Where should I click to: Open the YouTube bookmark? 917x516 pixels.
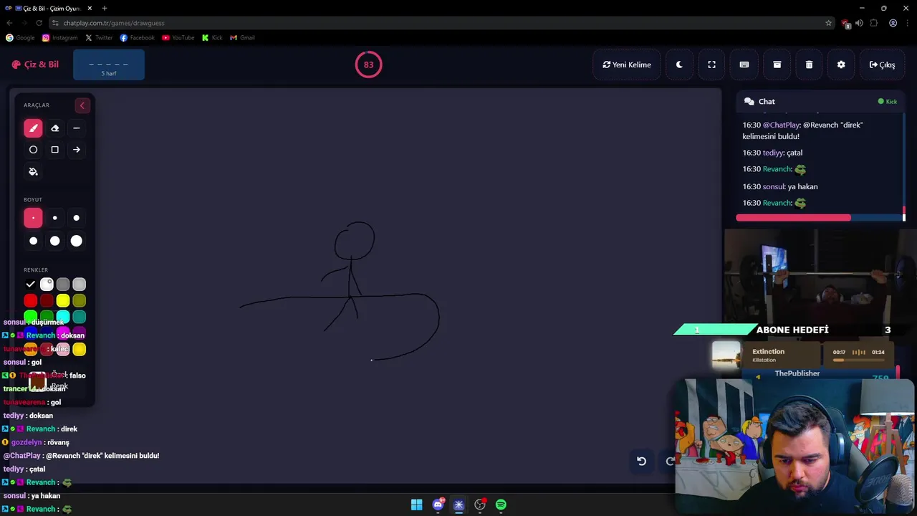tap(178, 37)
